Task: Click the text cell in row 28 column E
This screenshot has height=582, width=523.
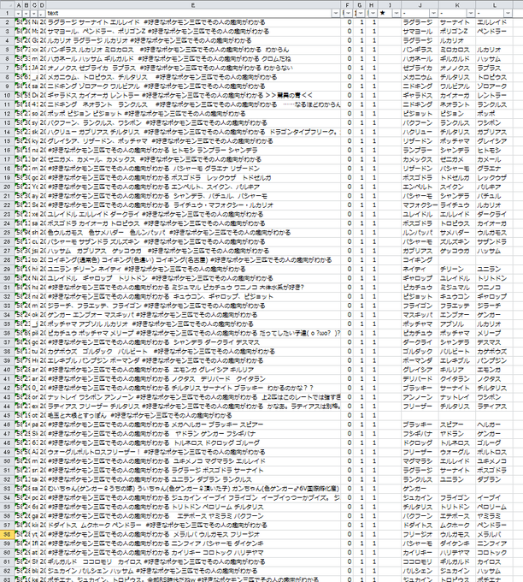Action: tap(193, 260)
